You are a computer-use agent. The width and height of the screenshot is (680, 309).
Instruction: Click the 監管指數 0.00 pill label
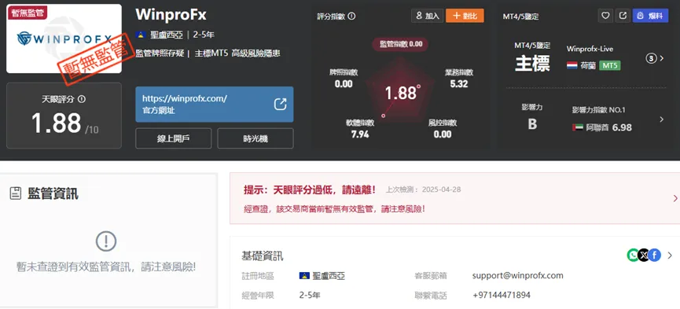pos(401,44)
